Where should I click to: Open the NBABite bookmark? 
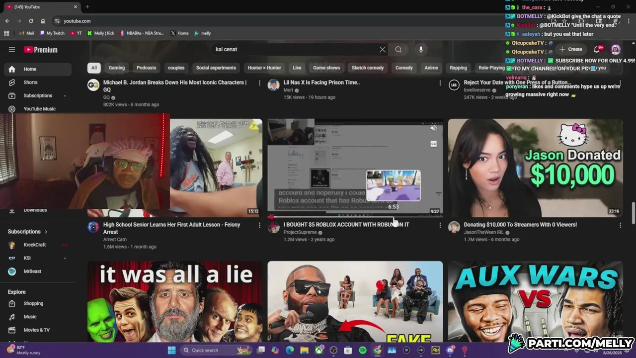[x=141, y=33]
